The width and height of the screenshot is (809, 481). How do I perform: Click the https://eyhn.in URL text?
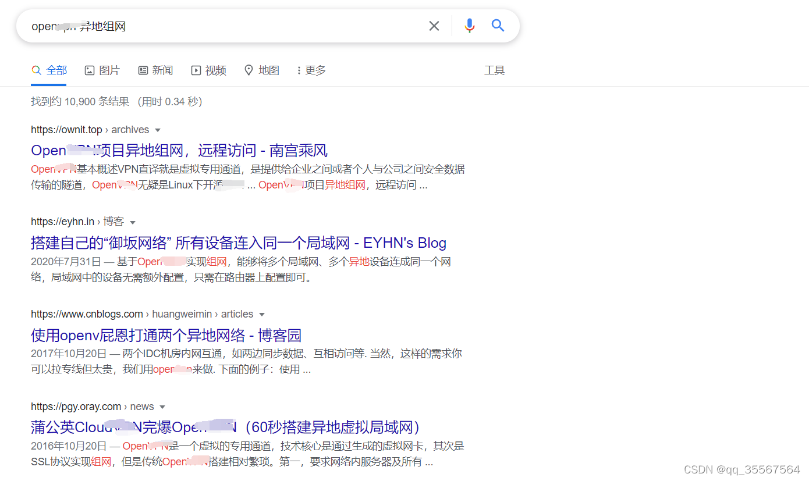coord(63,222)
